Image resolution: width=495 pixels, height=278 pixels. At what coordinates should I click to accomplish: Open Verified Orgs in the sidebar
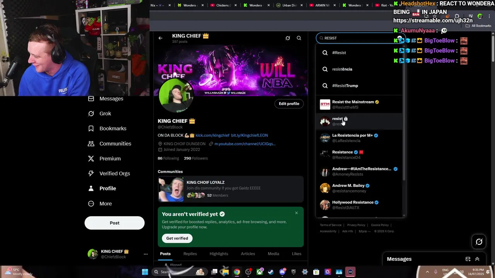point(109,173)
